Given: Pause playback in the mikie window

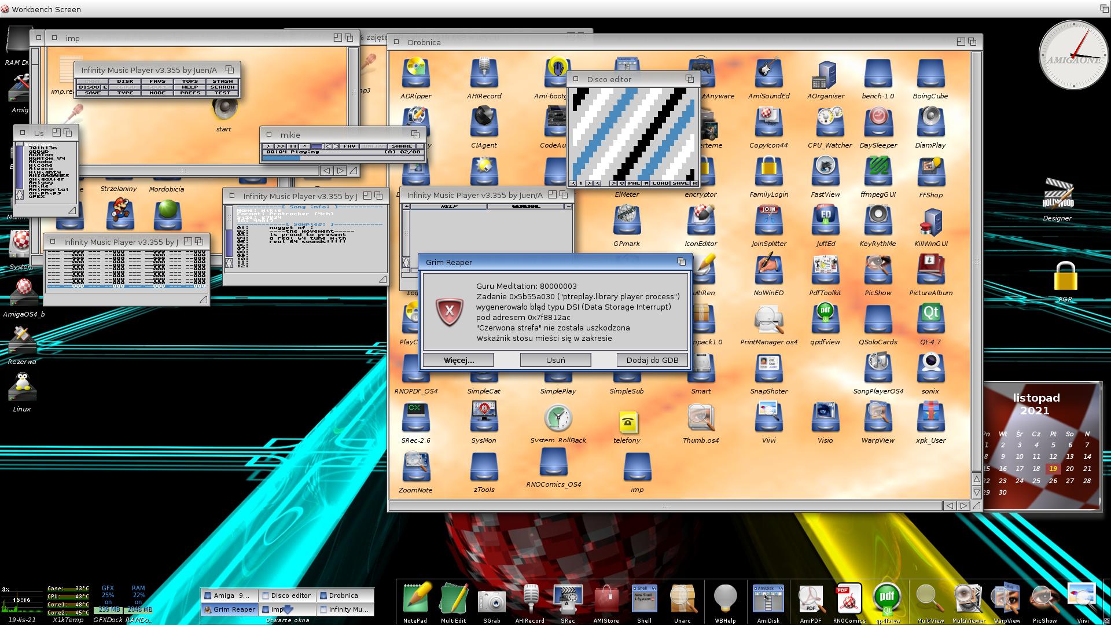Looking at the screenshot, I should point(292,146).
